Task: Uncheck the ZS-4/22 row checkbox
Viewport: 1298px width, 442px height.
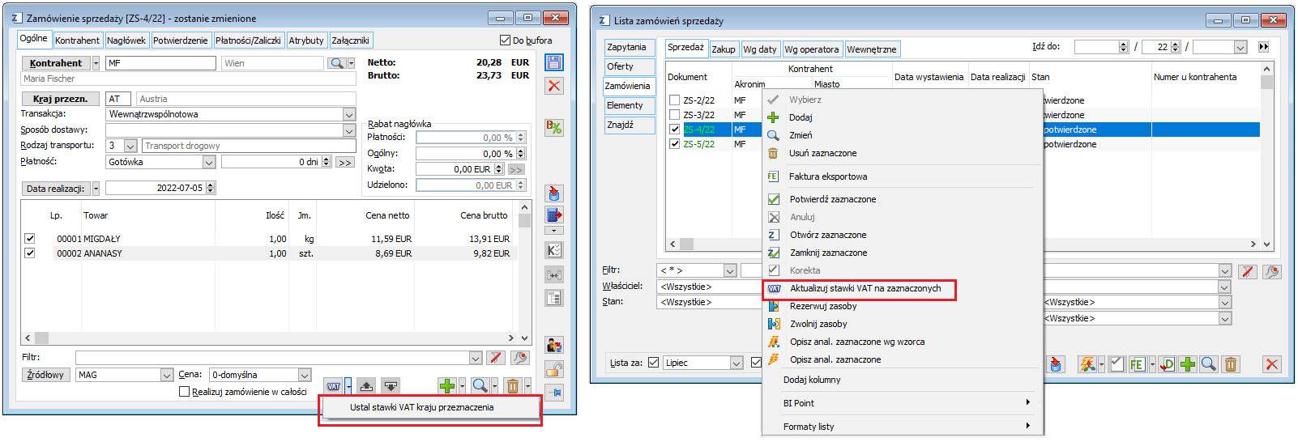Action: click(675, 130)
